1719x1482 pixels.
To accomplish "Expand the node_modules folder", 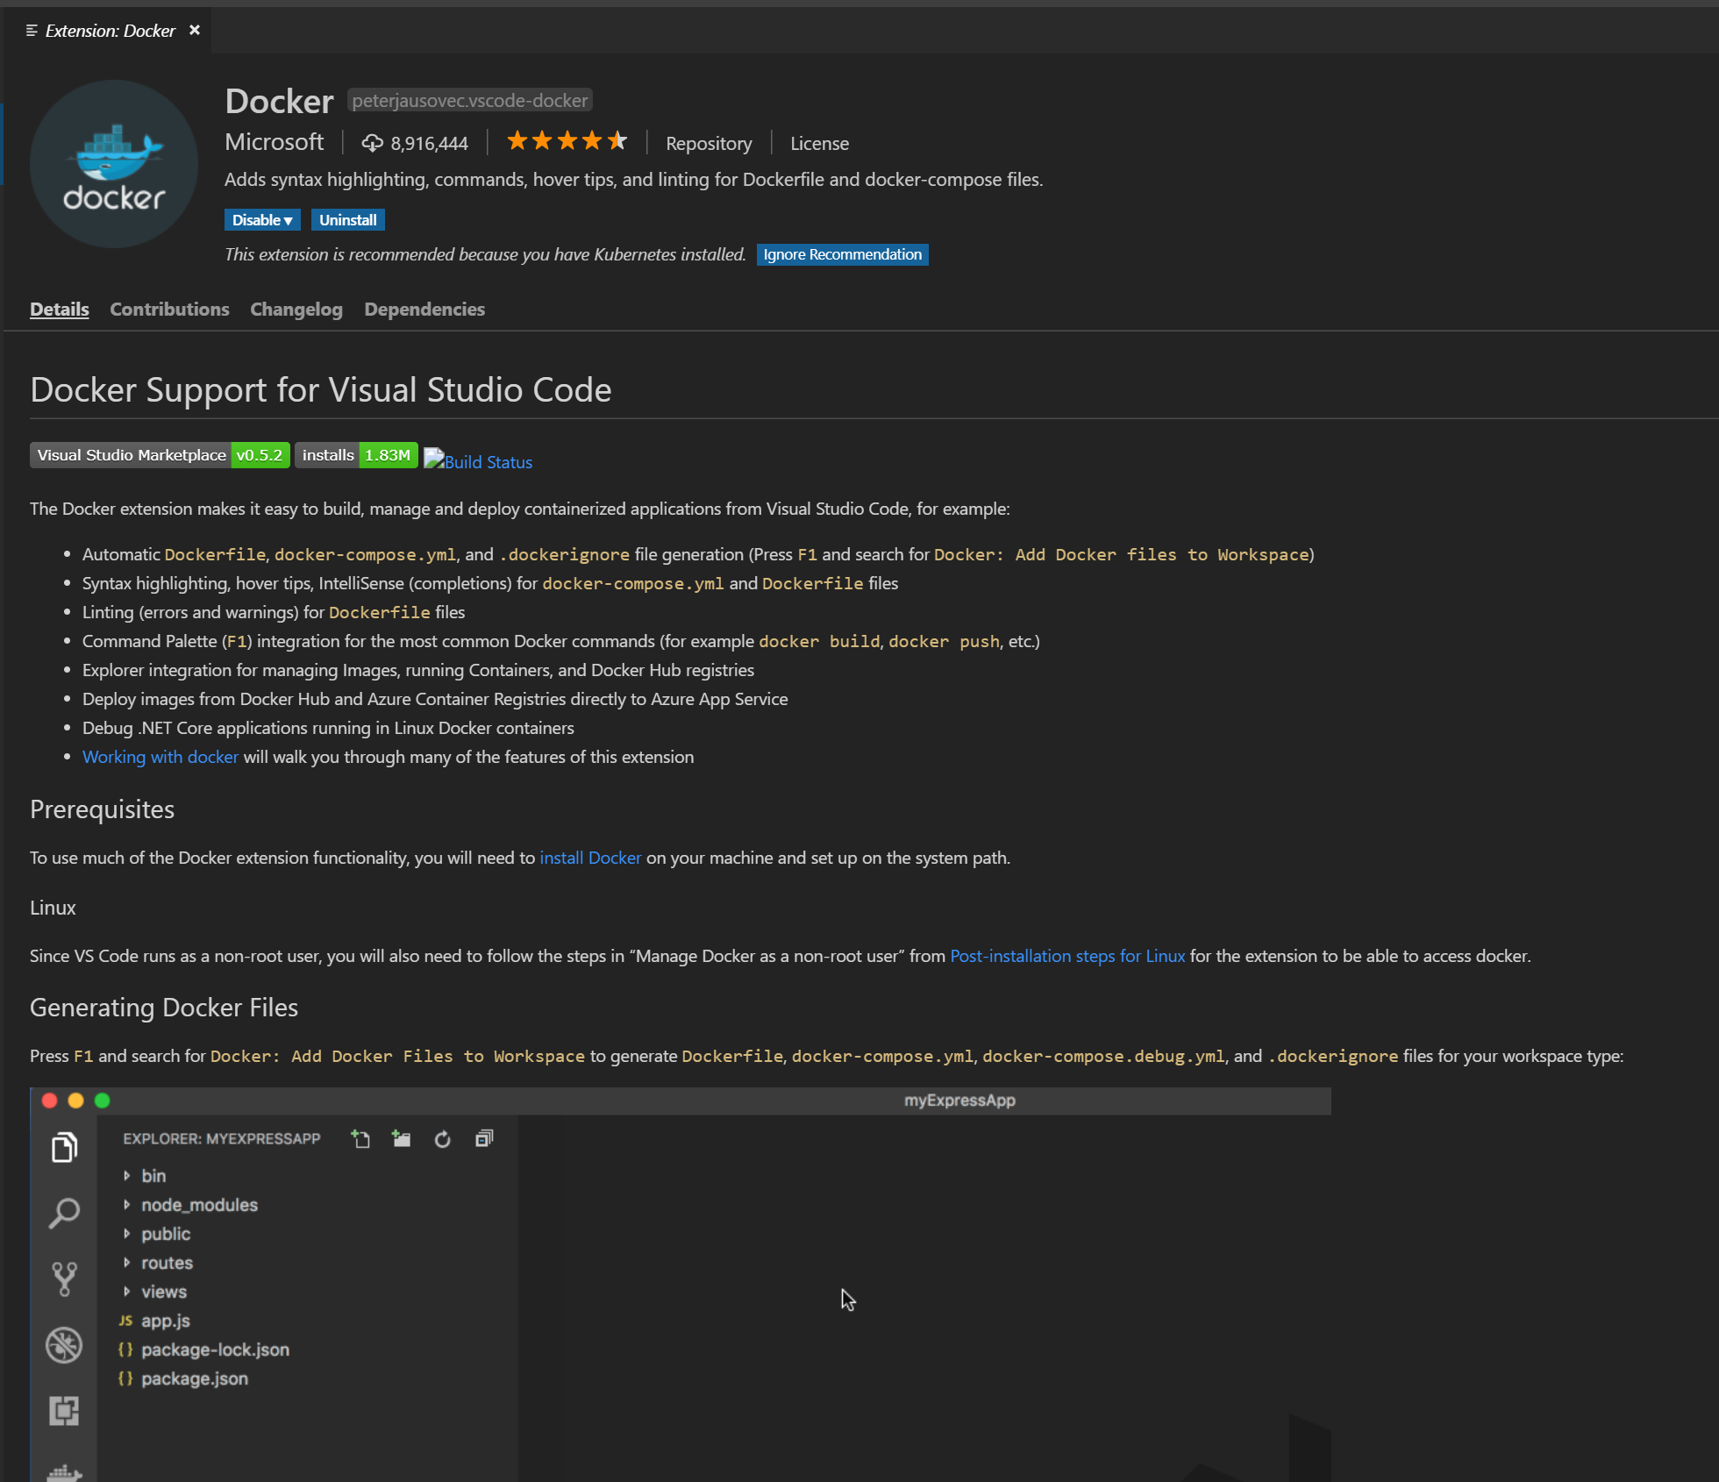I will pyautogui.click(x=199, y=1205).
